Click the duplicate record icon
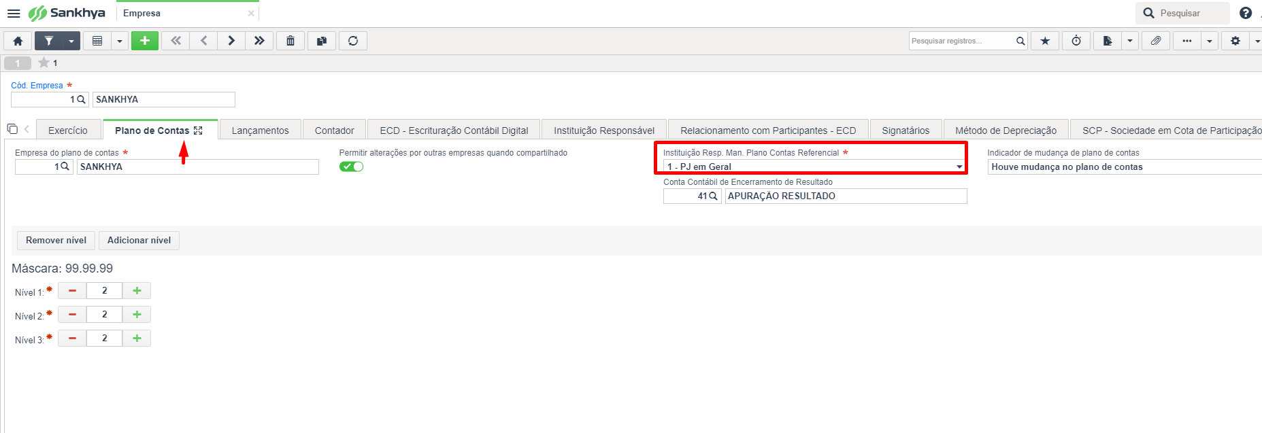Viewport: 1262px width, 433px height. point(322,41)
